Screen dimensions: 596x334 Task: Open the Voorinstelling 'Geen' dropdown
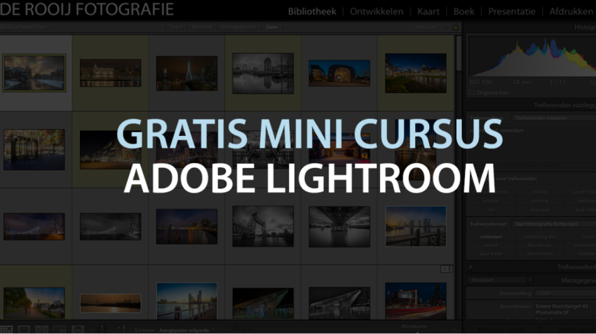(x=565, y=293)
